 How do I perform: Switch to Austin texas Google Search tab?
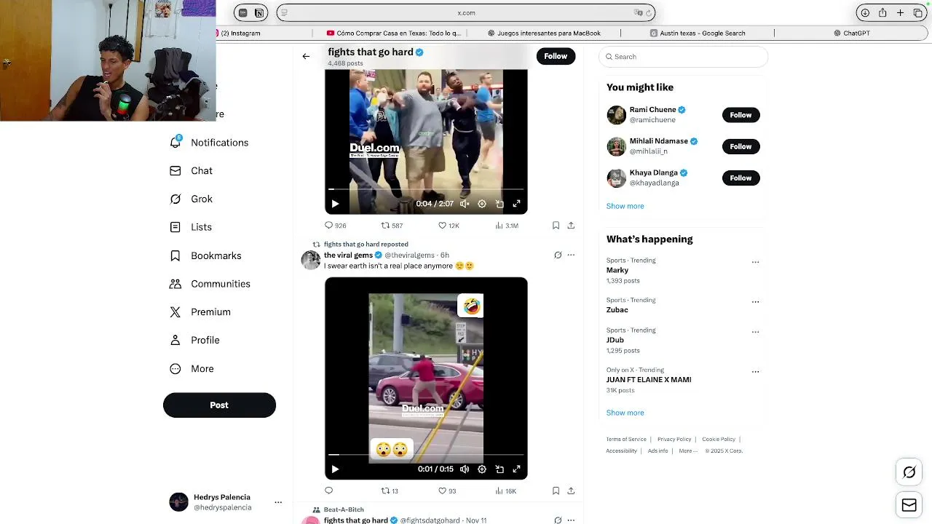698,33
